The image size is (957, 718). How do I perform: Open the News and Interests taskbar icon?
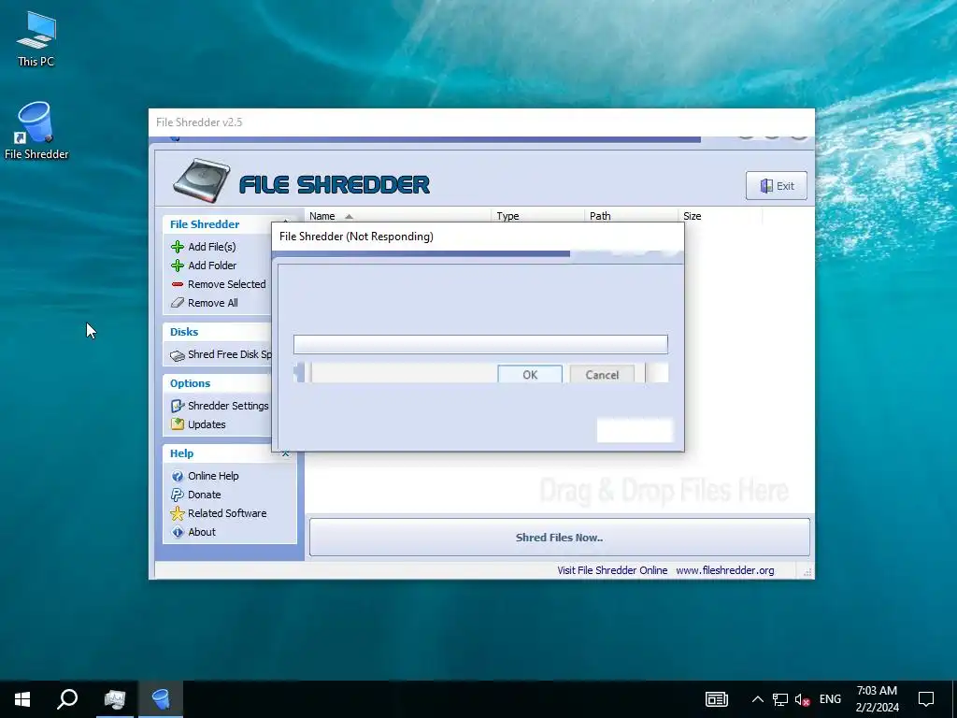click(x=717, y=699)
